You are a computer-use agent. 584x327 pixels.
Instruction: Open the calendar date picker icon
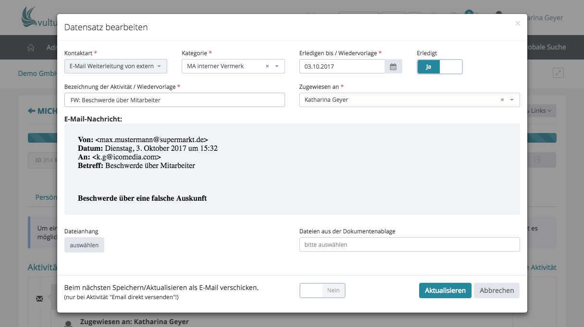click(393, 67)
